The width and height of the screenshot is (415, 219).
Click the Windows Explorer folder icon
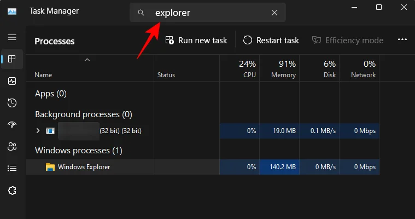click(50, 167)
